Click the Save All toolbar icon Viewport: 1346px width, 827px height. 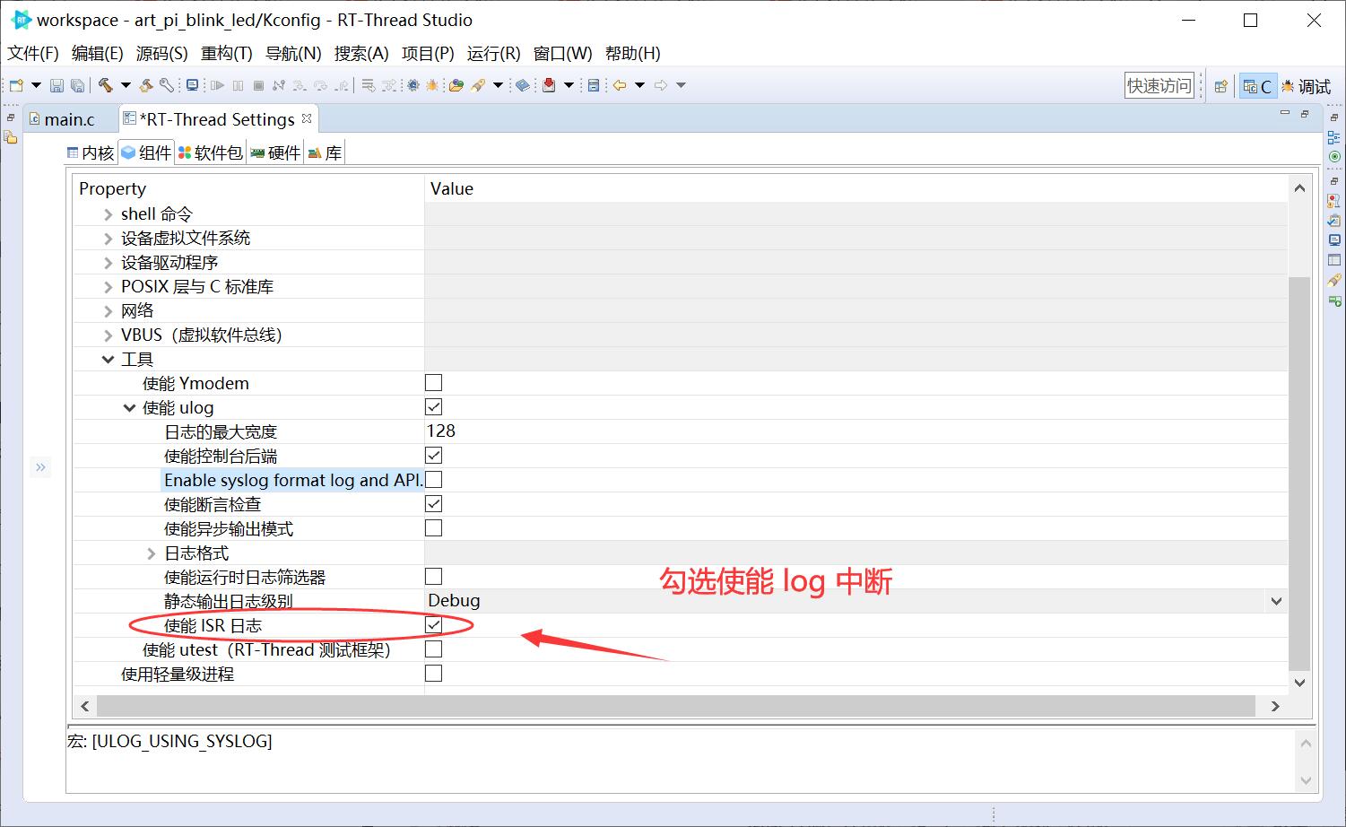point(77,85)
